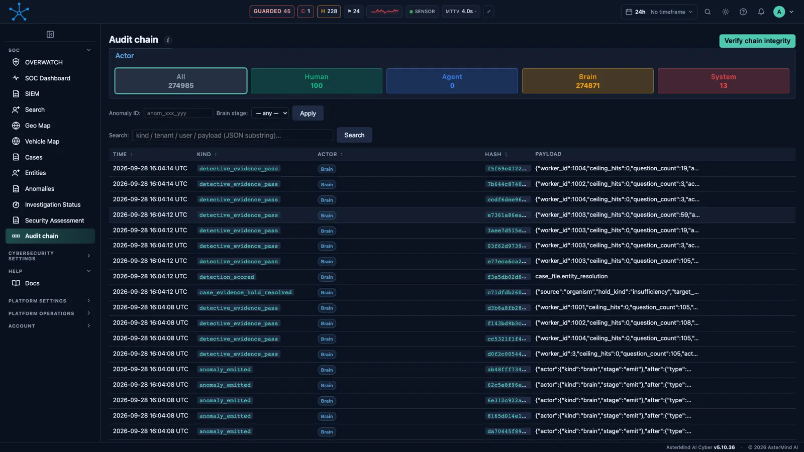Click Brain badge in detection_scored row
The image size is (804, 452).
pyautogui.click(x=327, y=277)
